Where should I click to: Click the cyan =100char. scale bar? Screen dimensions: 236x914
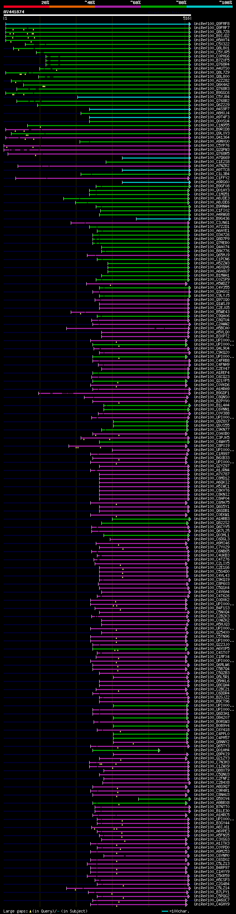165,911
